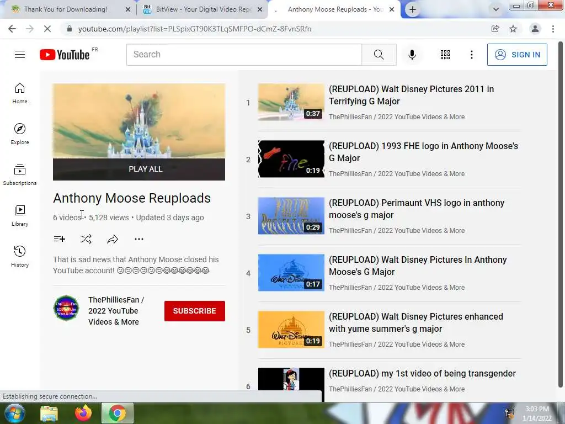Open my 1st video of being transgender

tap(422, 374)
